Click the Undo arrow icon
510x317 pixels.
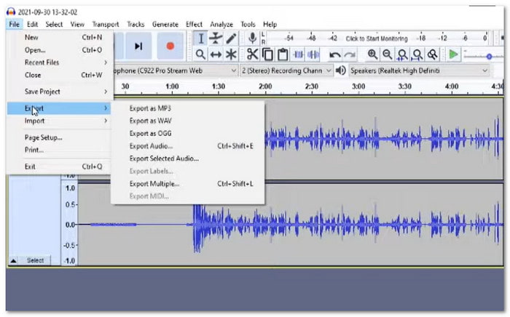(334, 55)
